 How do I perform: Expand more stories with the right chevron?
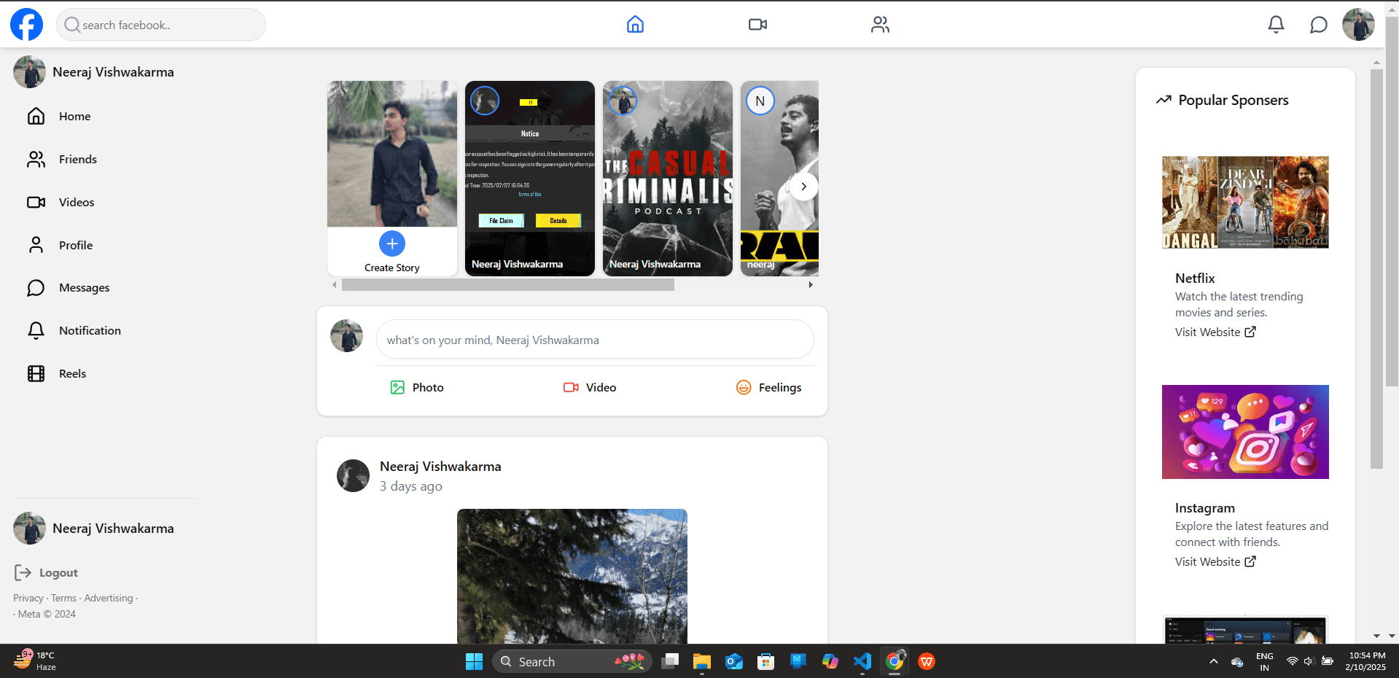[x=803, y=187]
